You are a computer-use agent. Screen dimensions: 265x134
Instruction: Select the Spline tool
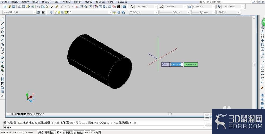click(2, 53)
